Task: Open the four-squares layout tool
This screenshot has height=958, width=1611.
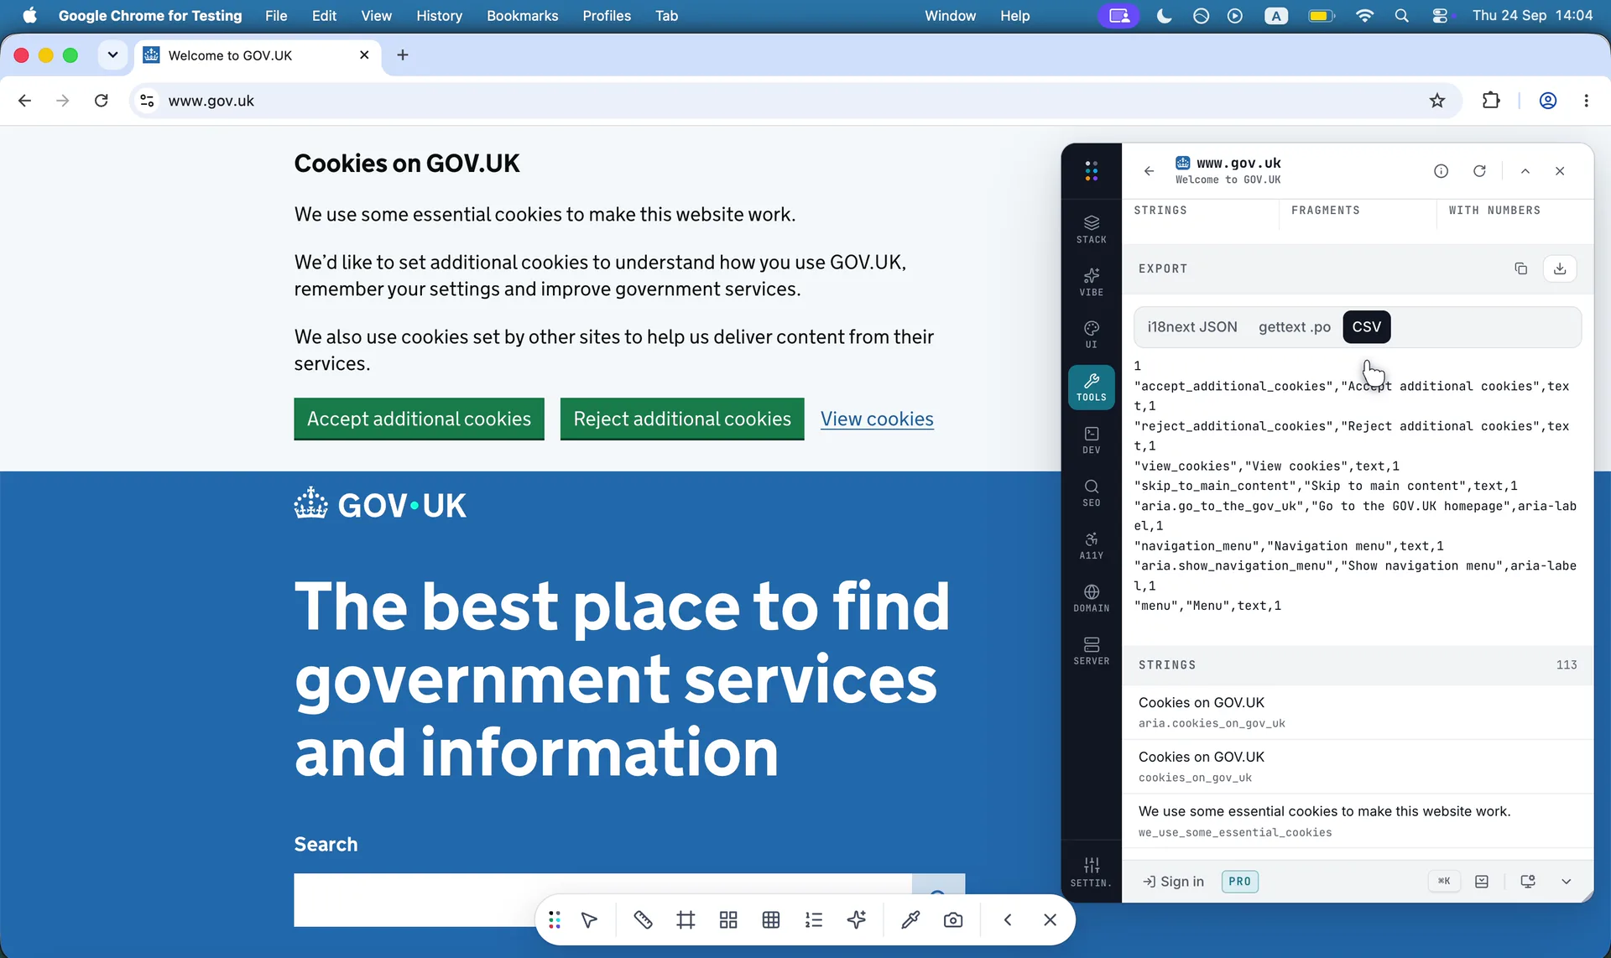Action: point(728,920)
